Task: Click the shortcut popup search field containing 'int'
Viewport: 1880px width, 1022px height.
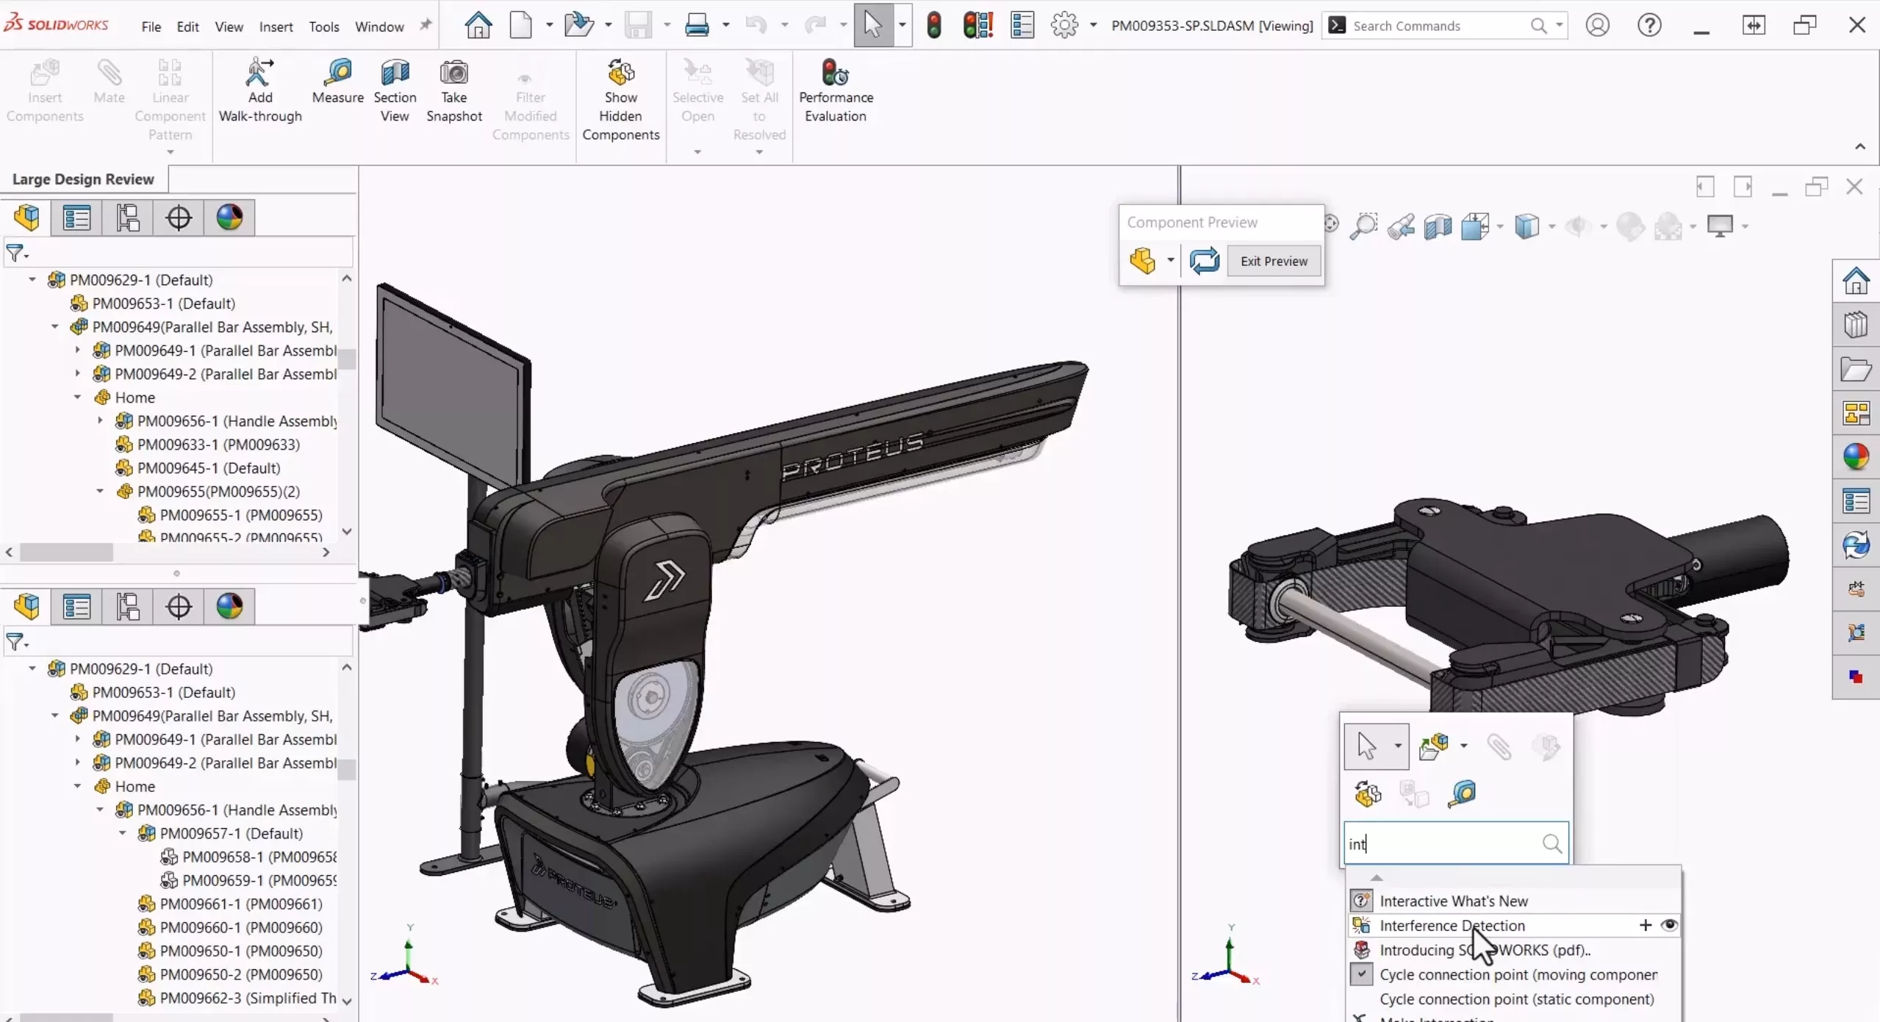Action: coord(1456,843)
